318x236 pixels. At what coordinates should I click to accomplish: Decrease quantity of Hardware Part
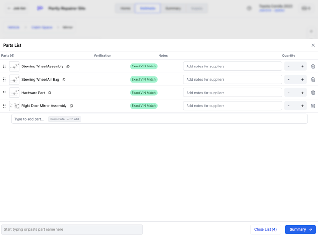[289, 93]
